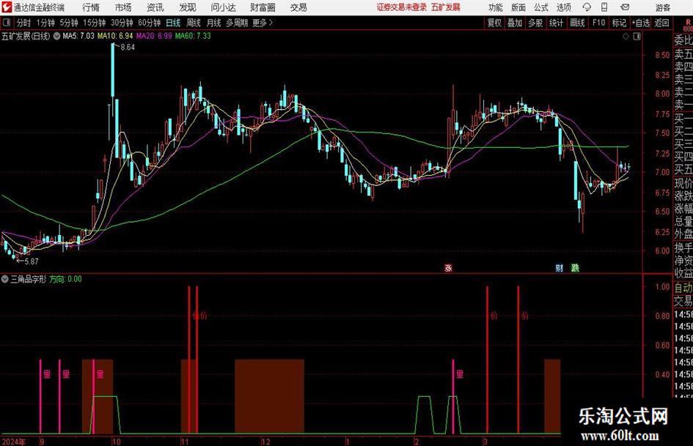Click the 游客 guest account label

[662, 7]
